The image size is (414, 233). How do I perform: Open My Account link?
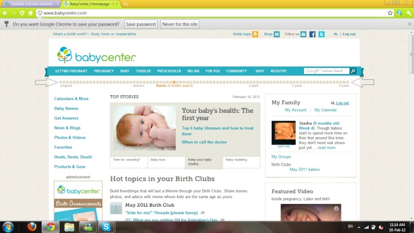click(x=295, y=110)
